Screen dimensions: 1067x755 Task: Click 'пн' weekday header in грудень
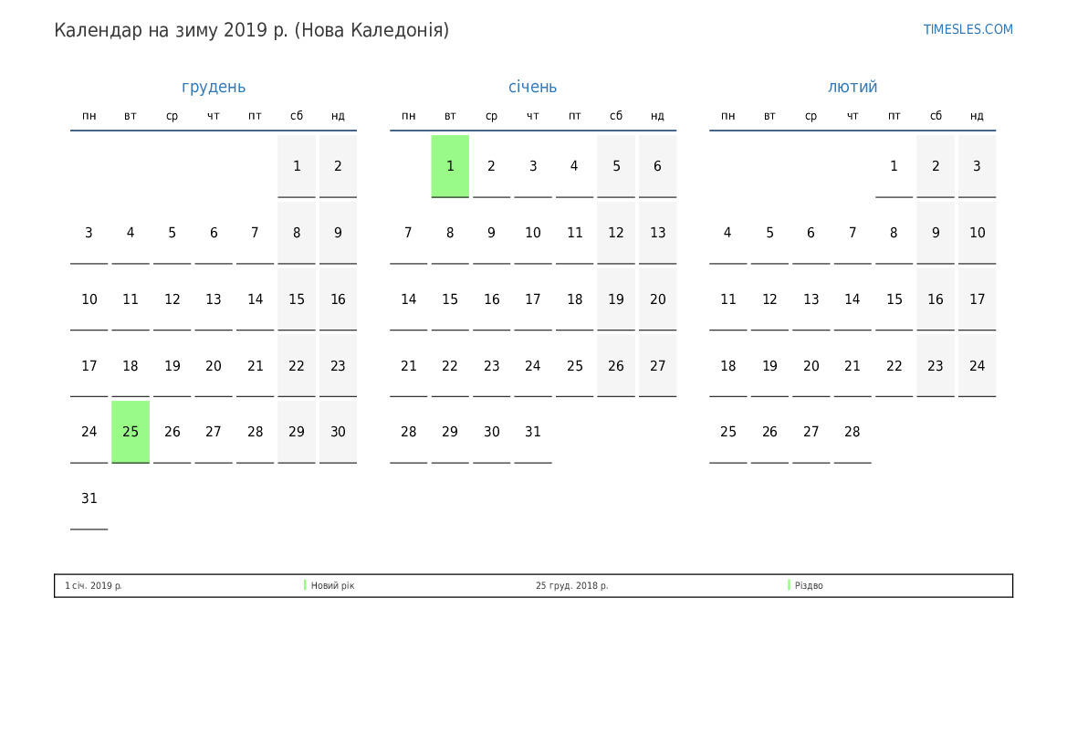89,116
